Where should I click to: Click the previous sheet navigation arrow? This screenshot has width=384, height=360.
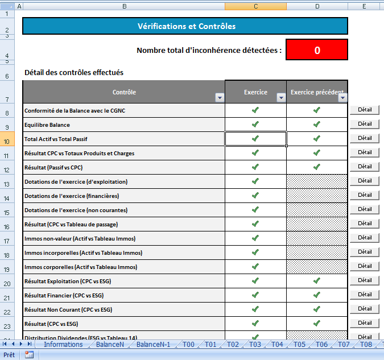[x=13, y=344]
